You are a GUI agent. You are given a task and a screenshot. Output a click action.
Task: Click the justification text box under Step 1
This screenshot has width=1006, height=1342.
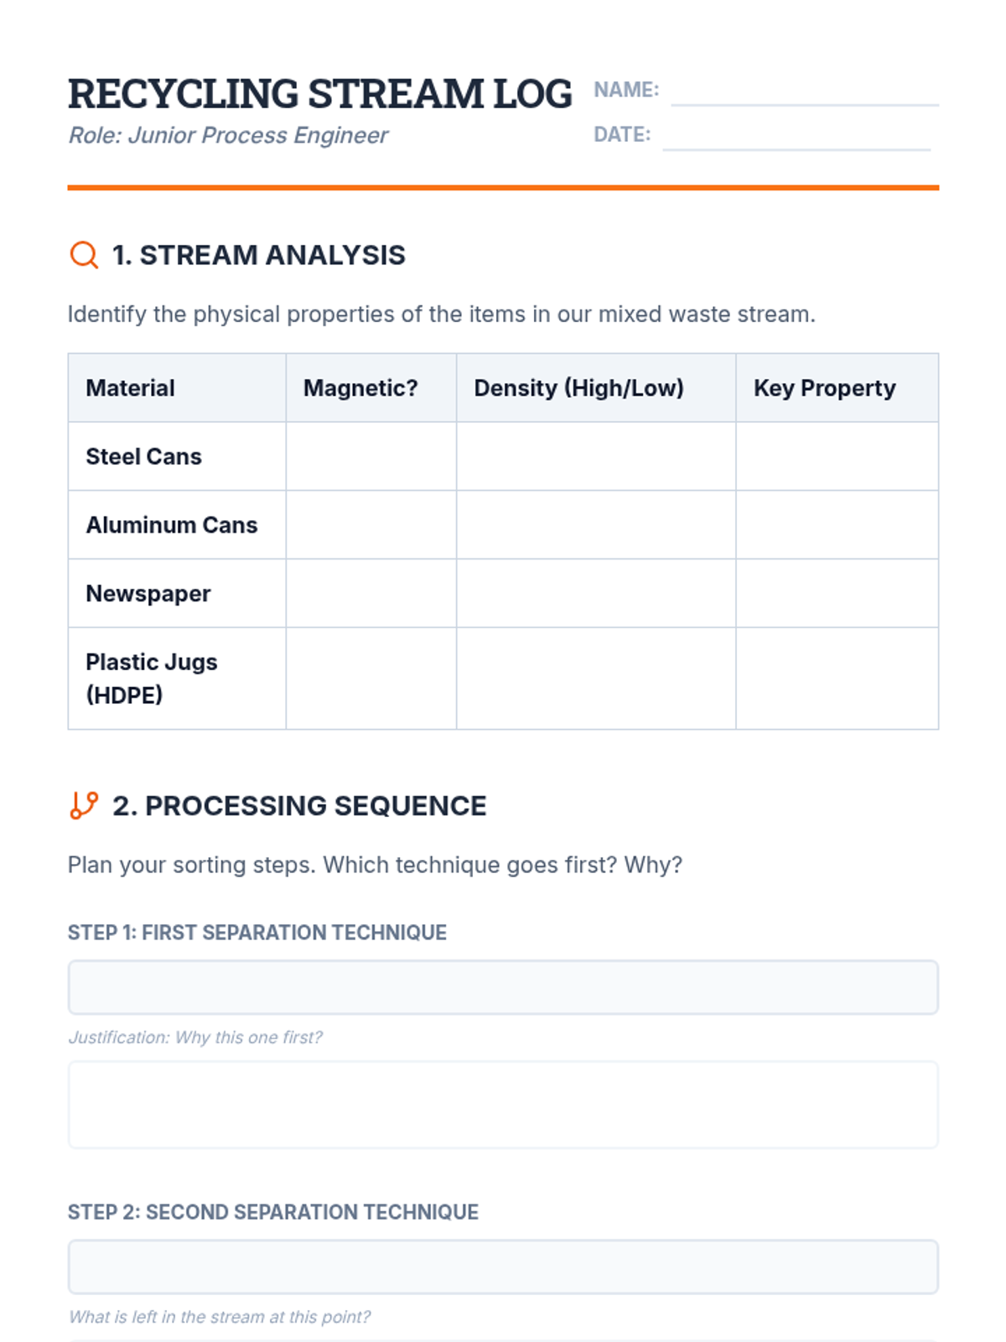(x=503, y=1105)
